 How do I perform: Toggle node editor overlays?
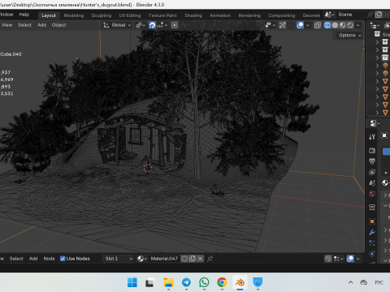point(350,259)
